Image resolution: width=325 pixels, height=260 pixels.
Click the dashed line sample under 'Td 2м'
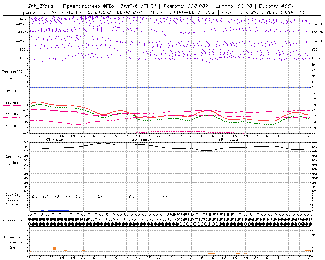(x=11, y=94)
